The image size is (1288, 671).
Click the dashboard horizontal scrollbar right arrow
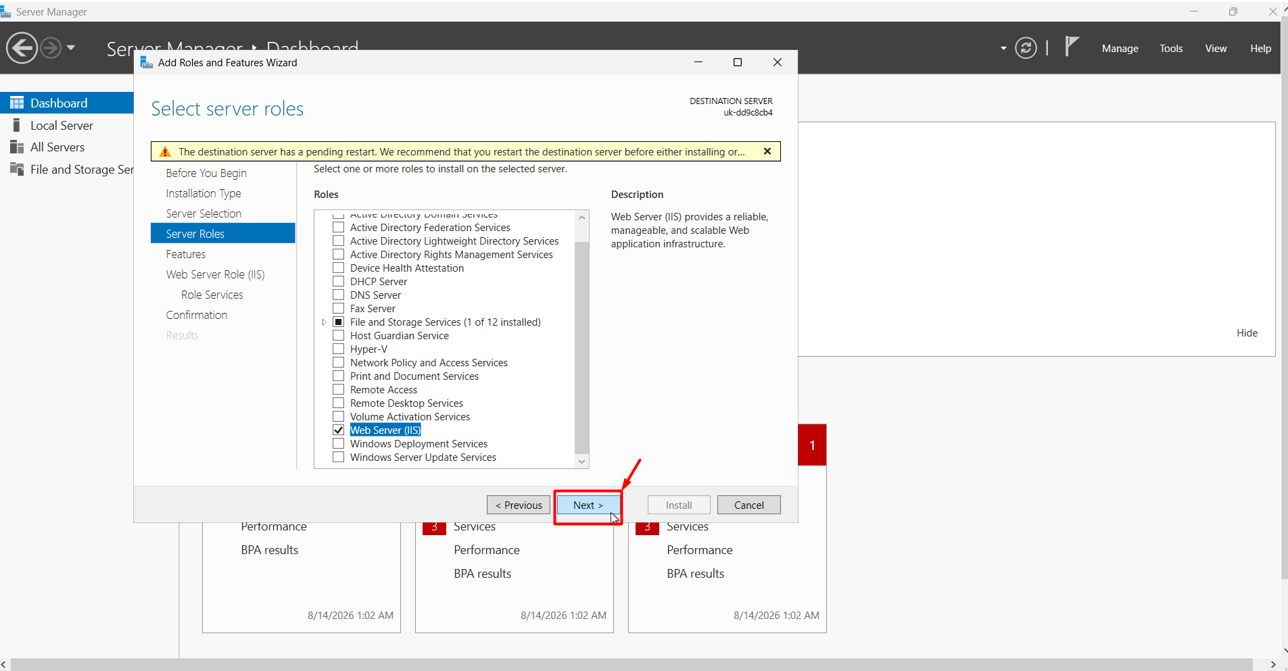pos(1273,665)
